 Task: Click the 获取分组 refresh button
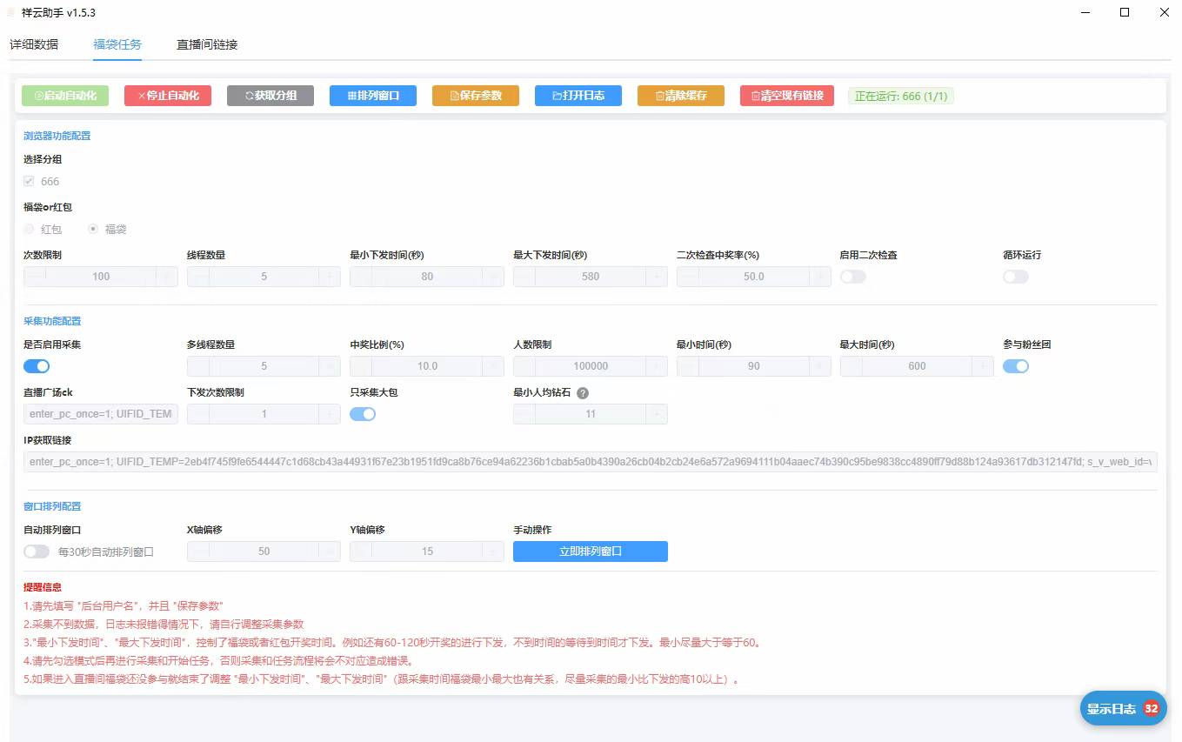(270, 96)
